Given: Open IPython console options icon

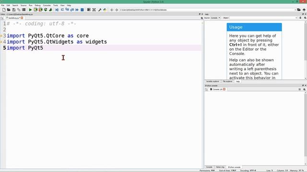Looking at the screenshot, I should point(305,89).
